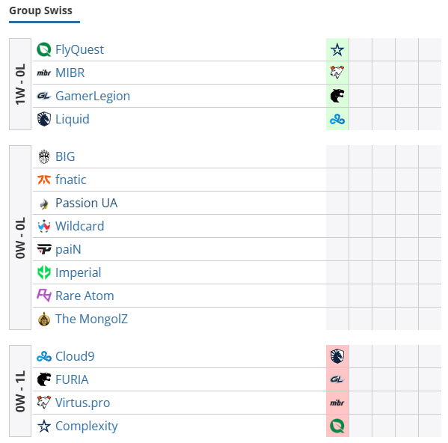Screen dimensions: 448x443
Task: Click the Virtus.pro bear icon in MIBR's row
Action: (x=337, y=73)
